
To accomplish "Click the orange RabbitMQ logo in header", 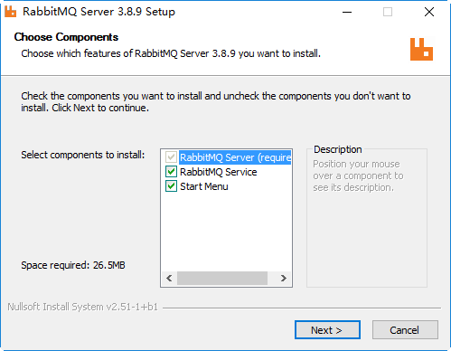I will [x=421, y=49].
